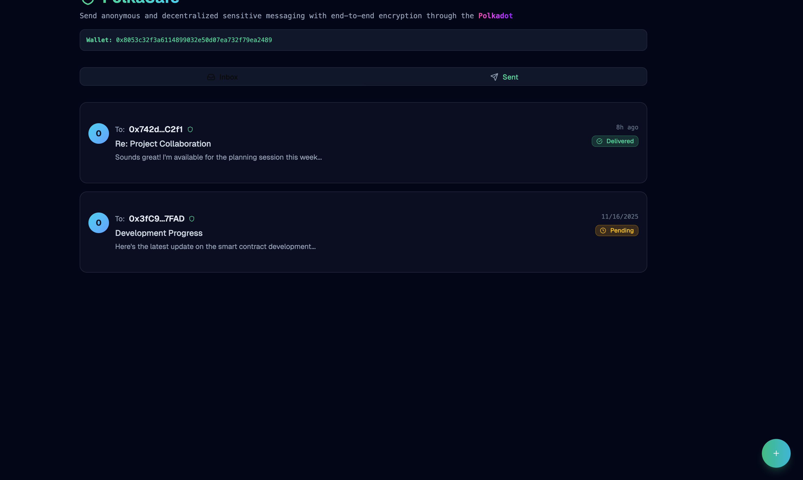Click the shield icon beside 0x3fC9...7FAD
The height and width of the screenshot is (480, 803).
[x=192, y=219]
